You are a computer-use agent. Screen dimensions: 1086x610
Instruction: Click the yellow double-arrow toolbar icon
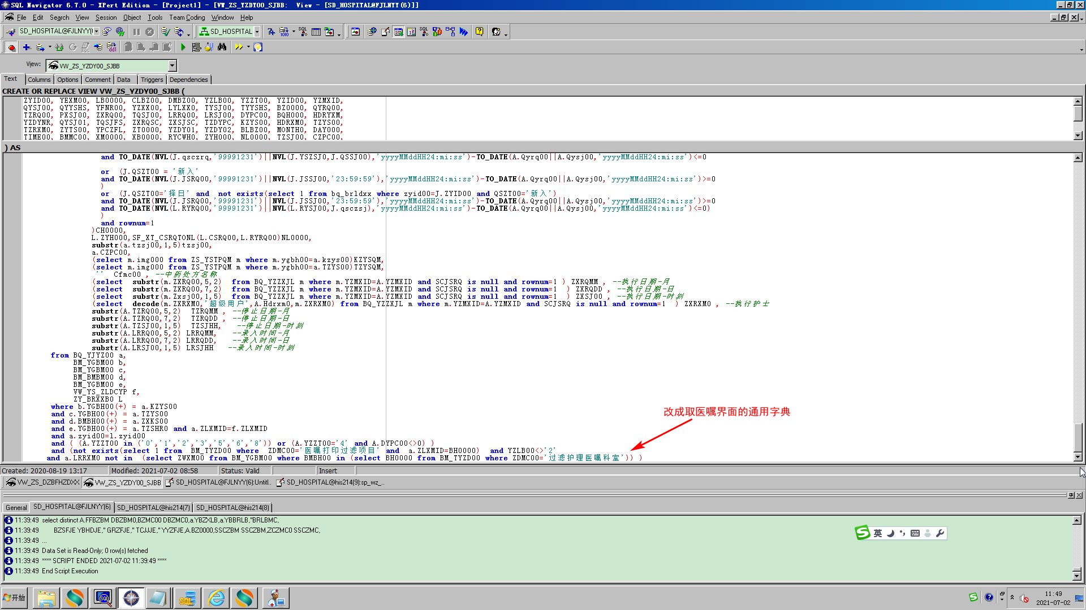pyautogui.click(x=239, y=47)
